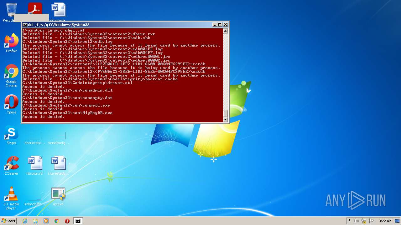
Task: Click the edbres00001.jrs deleted line
Action: [96, 57]
